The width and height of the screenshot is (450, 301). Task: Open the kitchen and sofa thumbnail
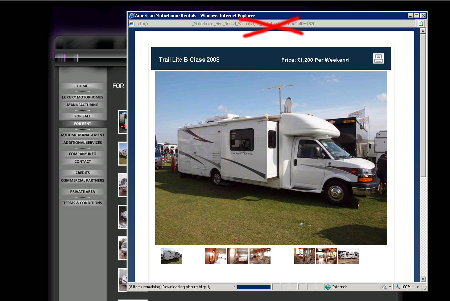[260, 256]
